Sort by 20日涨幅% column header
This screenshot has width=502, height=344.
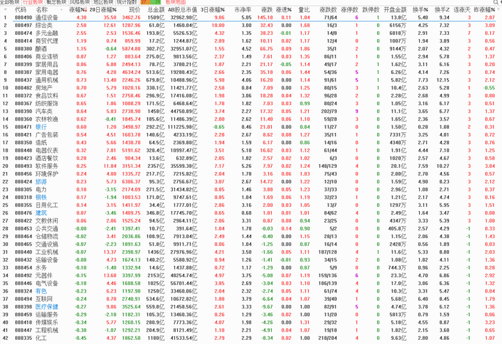pos(102,10)
